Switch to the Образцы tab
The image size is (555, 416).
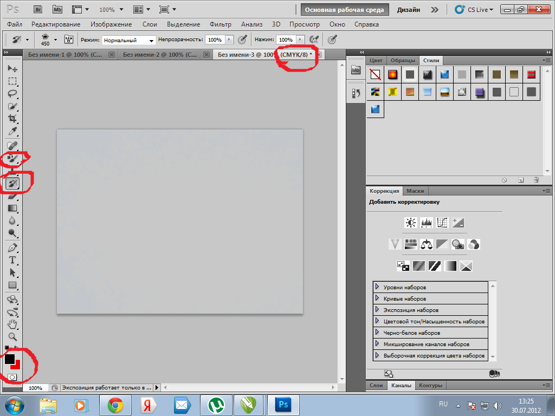[x=403, y=61]
